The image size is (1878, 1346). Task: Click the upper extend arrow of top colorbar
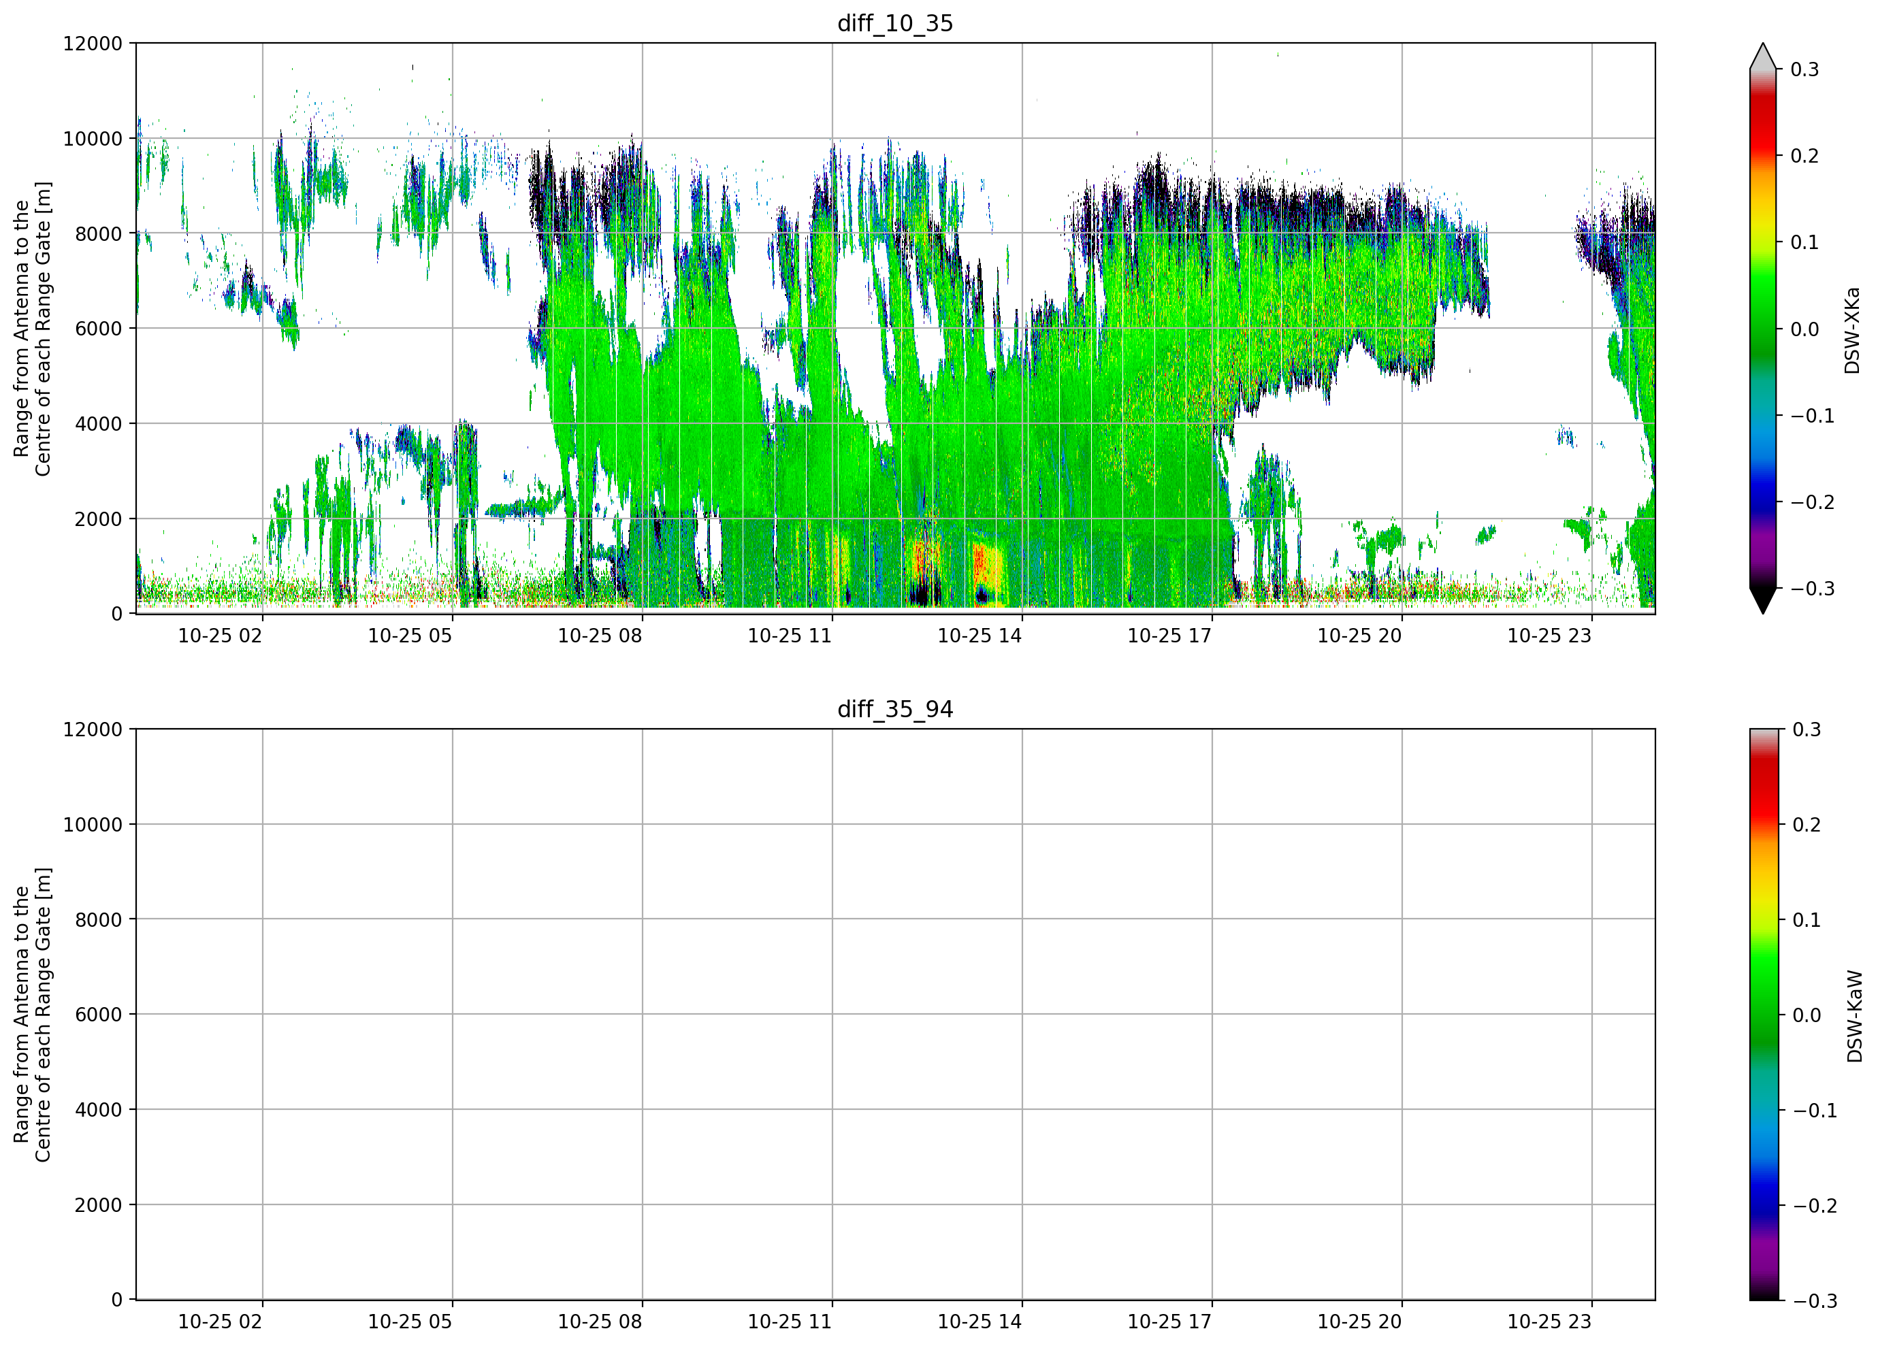pos(1763,56)
